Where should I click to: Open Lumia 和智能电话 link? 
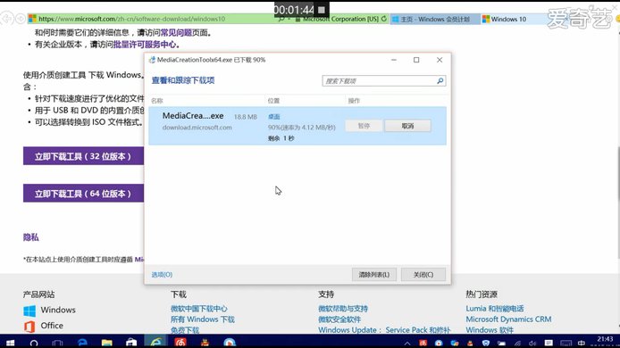pyautogui.click(x=495, y=309)
